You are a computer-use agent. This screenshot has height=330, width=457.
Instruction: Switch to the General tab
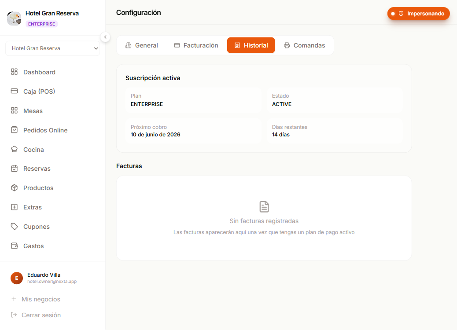coord(142,45)
